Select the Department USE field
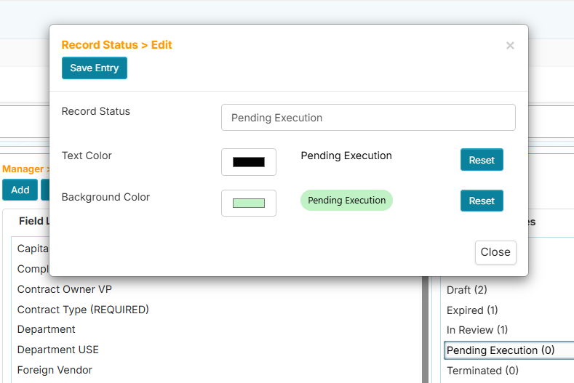This screenshot has height=383, width=574. coord(58,350)
